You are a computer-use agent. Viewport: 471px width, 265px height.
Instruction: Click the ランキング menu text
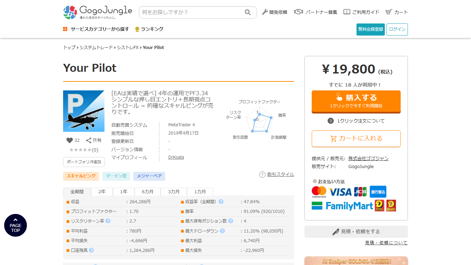pyautogui.click(x=152, y=29)
